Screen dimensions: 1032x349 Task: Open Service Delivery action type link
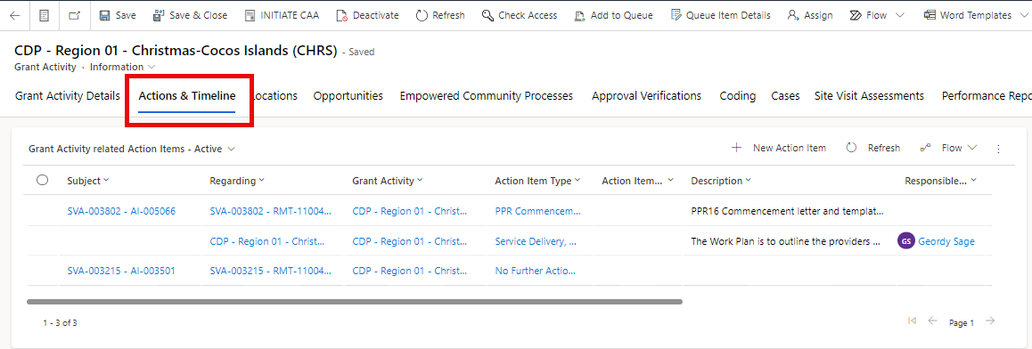[x=536, y=241]
